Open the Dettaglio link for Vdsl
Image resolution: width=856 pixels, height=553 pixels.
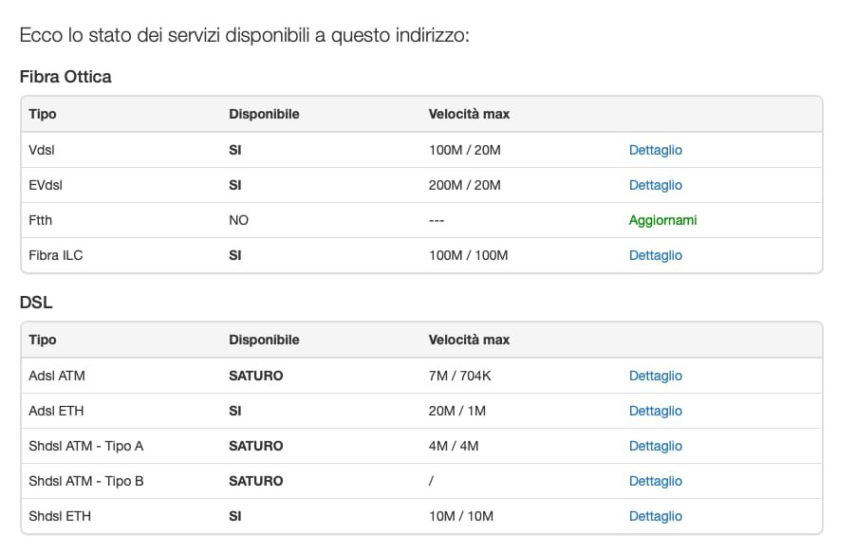[655, 150]
